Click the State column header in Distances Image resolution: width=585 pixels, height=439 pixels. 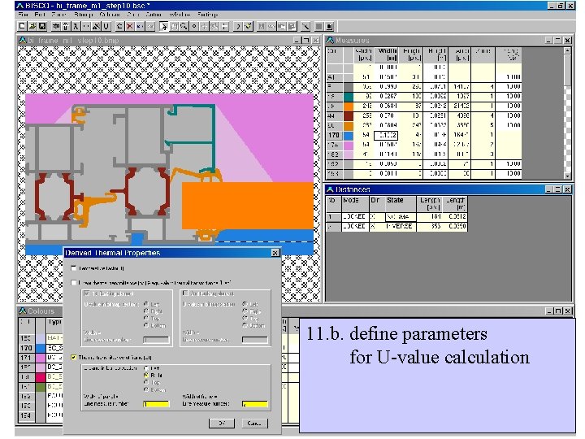pos(401,204)
